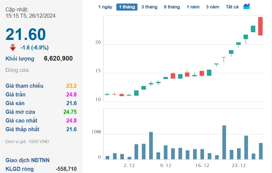Choose the "3 năm" time range
Image resolution: width=272 pixels, height=173 pixels.
click(x=212, y=7)
